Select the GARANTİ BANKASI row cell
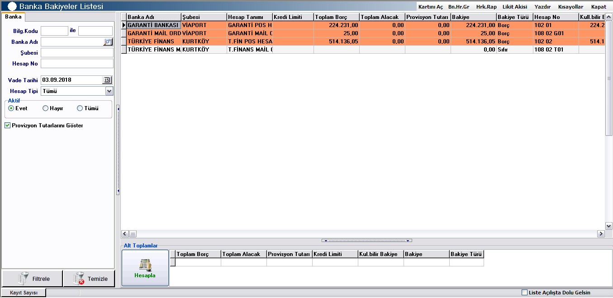The height and width of the screenshot is (298, 613). (154, 25)
